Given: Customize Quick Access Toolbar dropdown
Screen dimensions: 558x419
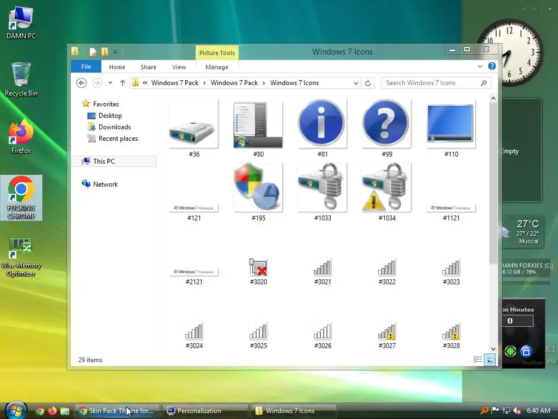Looking at the screenshot, I should [116, 52].
